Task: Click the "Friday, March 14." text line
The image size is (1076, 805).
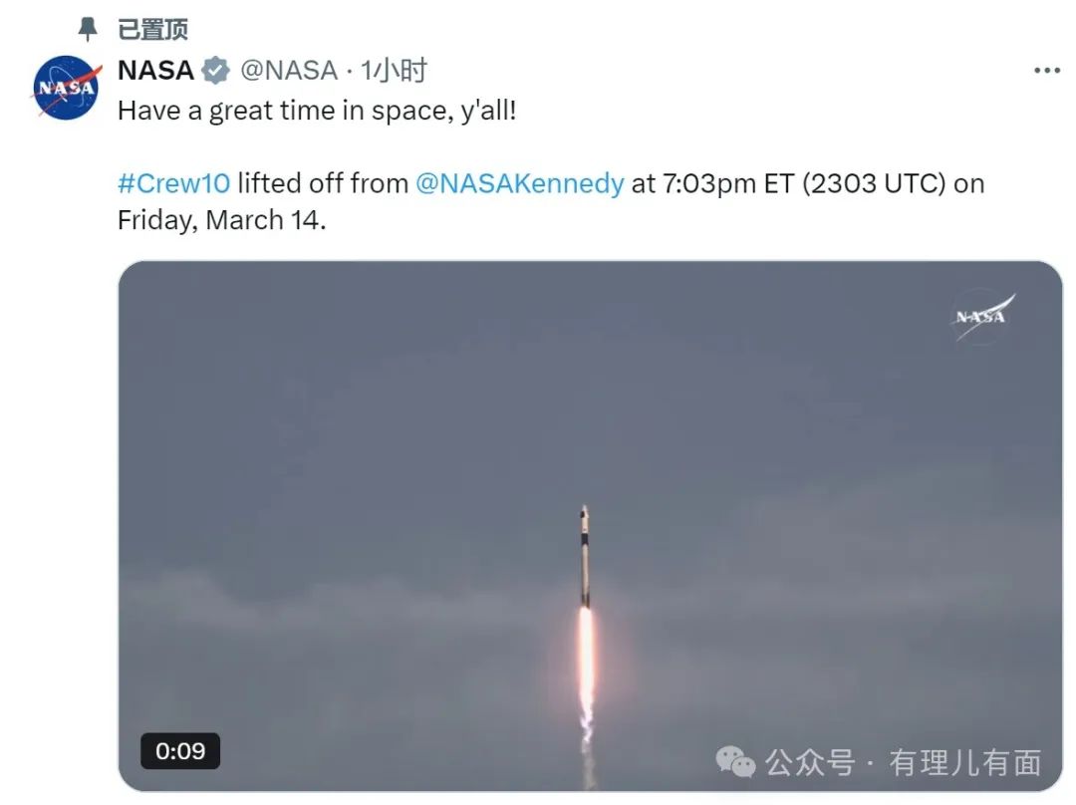Action: tap(221, 220)
